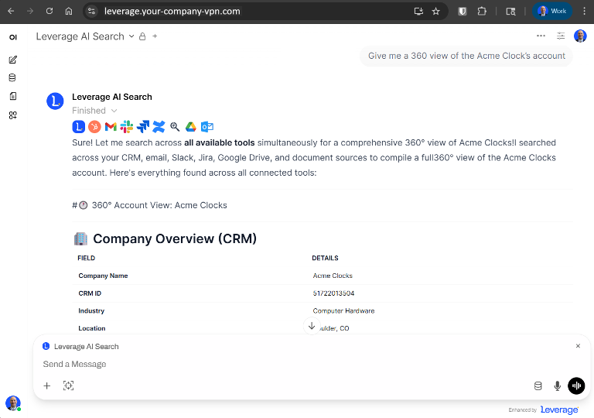594x418 pixels.
Task: Click the 360° Account View: Acme Clocks line
Action: click(x=149, y=205)
